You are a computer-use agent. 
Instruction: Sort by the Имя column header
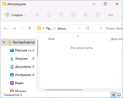(51, 39)
